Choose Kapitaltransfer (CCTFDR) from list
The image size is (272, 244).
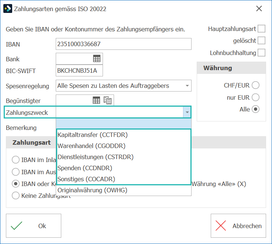124,135
